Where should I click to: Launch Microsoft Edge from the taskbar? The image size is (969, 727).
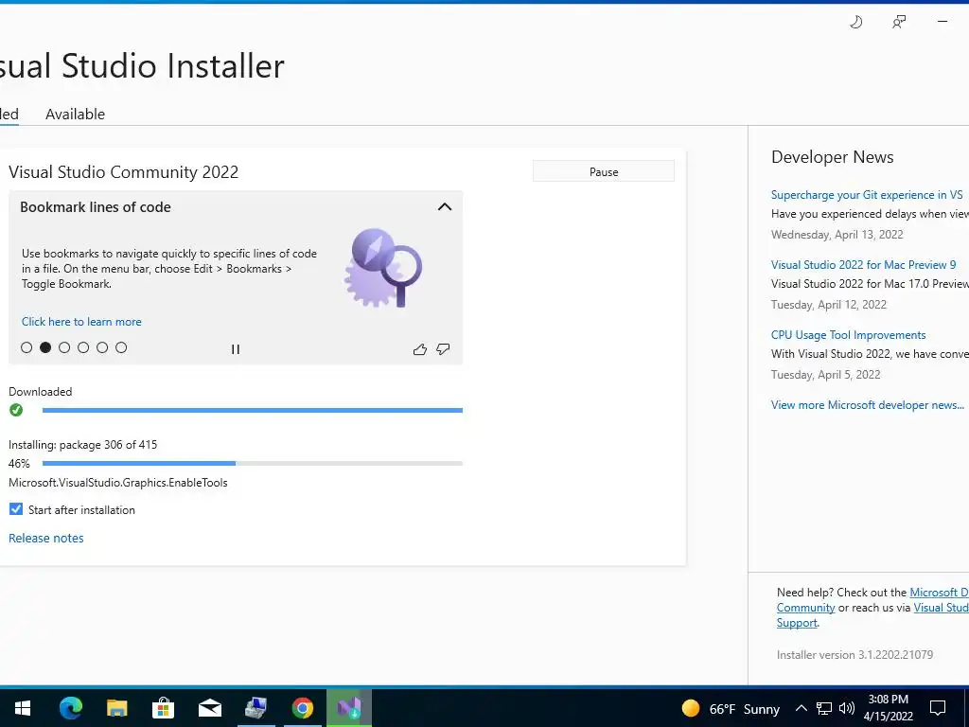coord(70,708)
